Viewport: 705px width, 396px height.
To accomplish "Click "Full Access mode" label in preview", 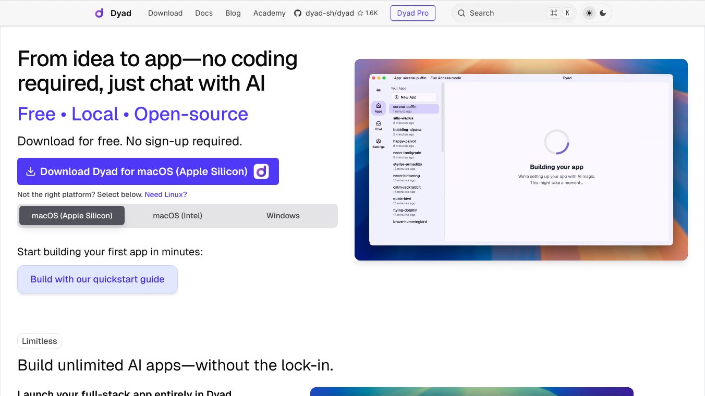I will coord(446,78).
